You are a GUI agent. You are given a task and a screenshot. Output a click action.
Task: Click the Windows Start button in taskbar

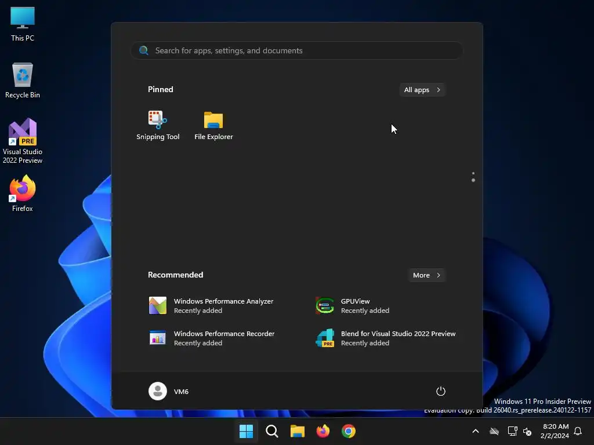(246, 431)
